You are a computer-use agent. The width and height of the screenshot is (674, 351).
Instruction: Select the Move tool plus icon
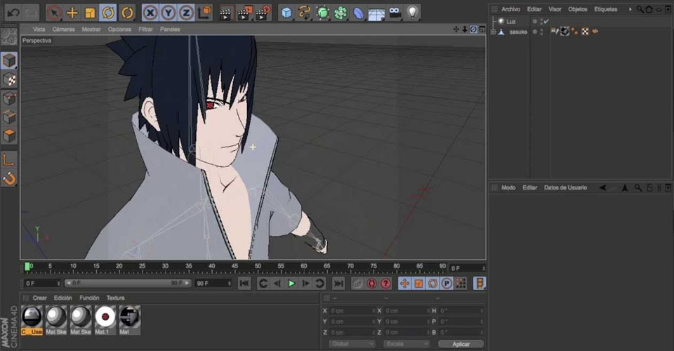[x=72, y=13]
